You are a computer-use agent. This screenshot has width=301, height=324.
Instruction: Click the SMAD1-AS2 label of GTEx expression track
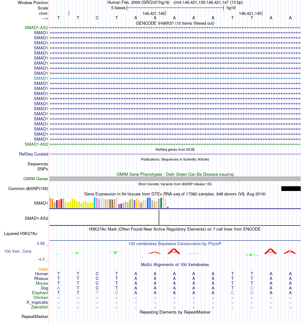pos(36,219)
